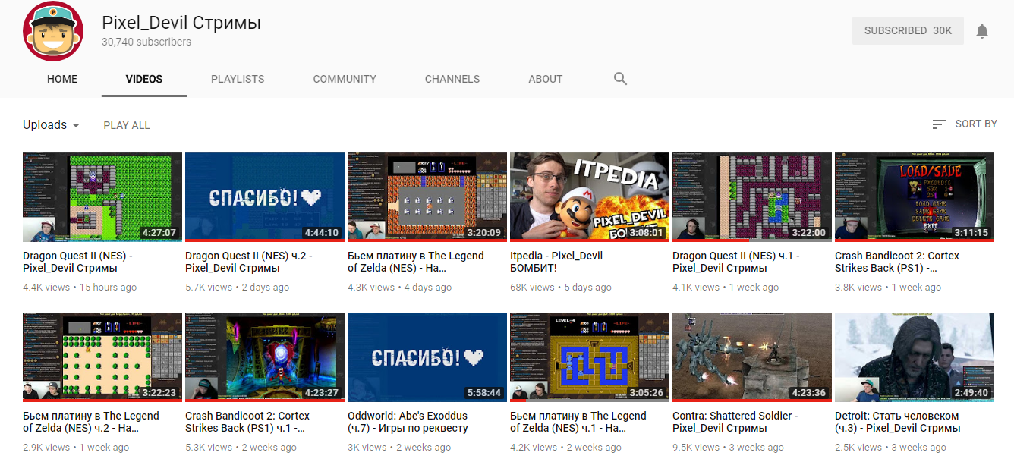Open the CHANNELS tab
This screenshot has width=1014, height=462.
(x=452, y=79)
